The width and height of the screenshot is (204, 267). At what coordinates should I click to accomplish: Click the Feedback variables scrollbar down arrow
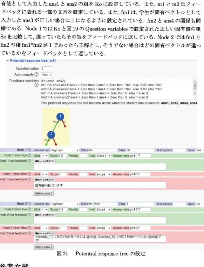tap(195, 94)
